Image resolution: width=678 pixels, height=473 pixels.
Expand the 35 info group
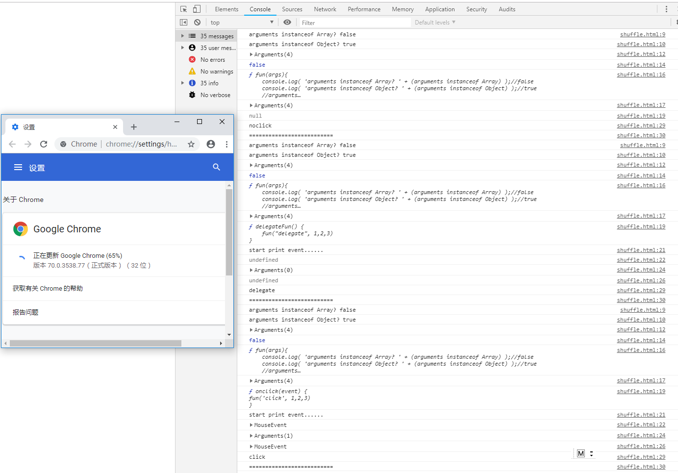pyautogui.click(x=182, y=83)
